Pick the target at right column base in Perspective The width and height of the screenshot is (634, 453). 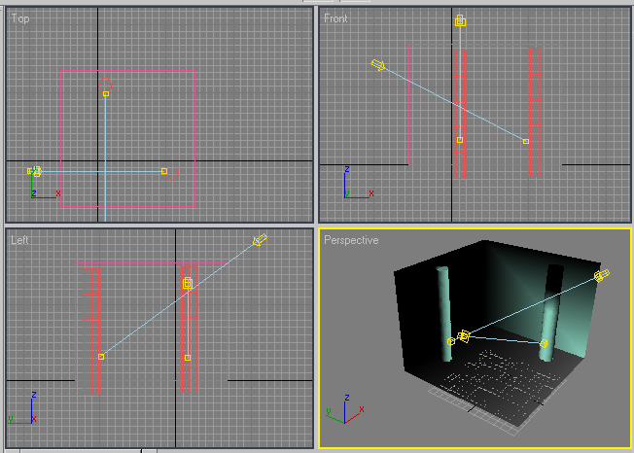(544, 343)
